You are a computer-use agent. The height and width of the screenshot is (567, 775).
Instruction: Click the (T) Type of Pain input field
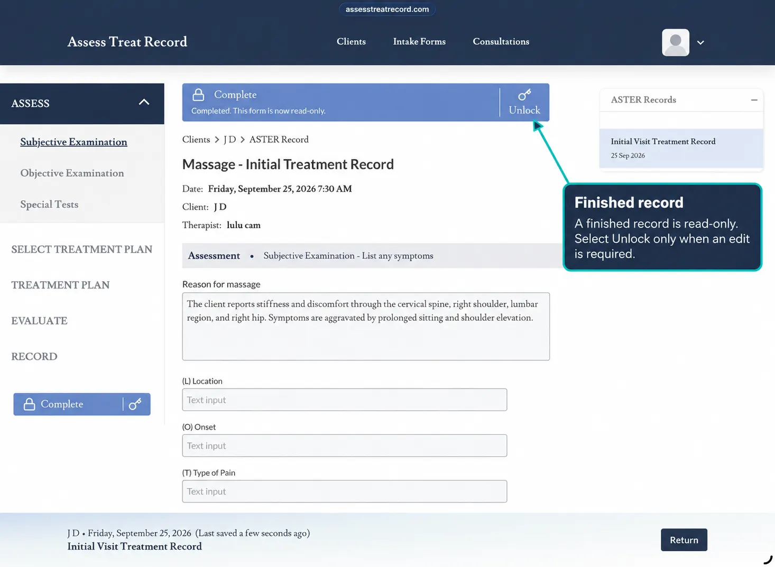tap(345, 491)
